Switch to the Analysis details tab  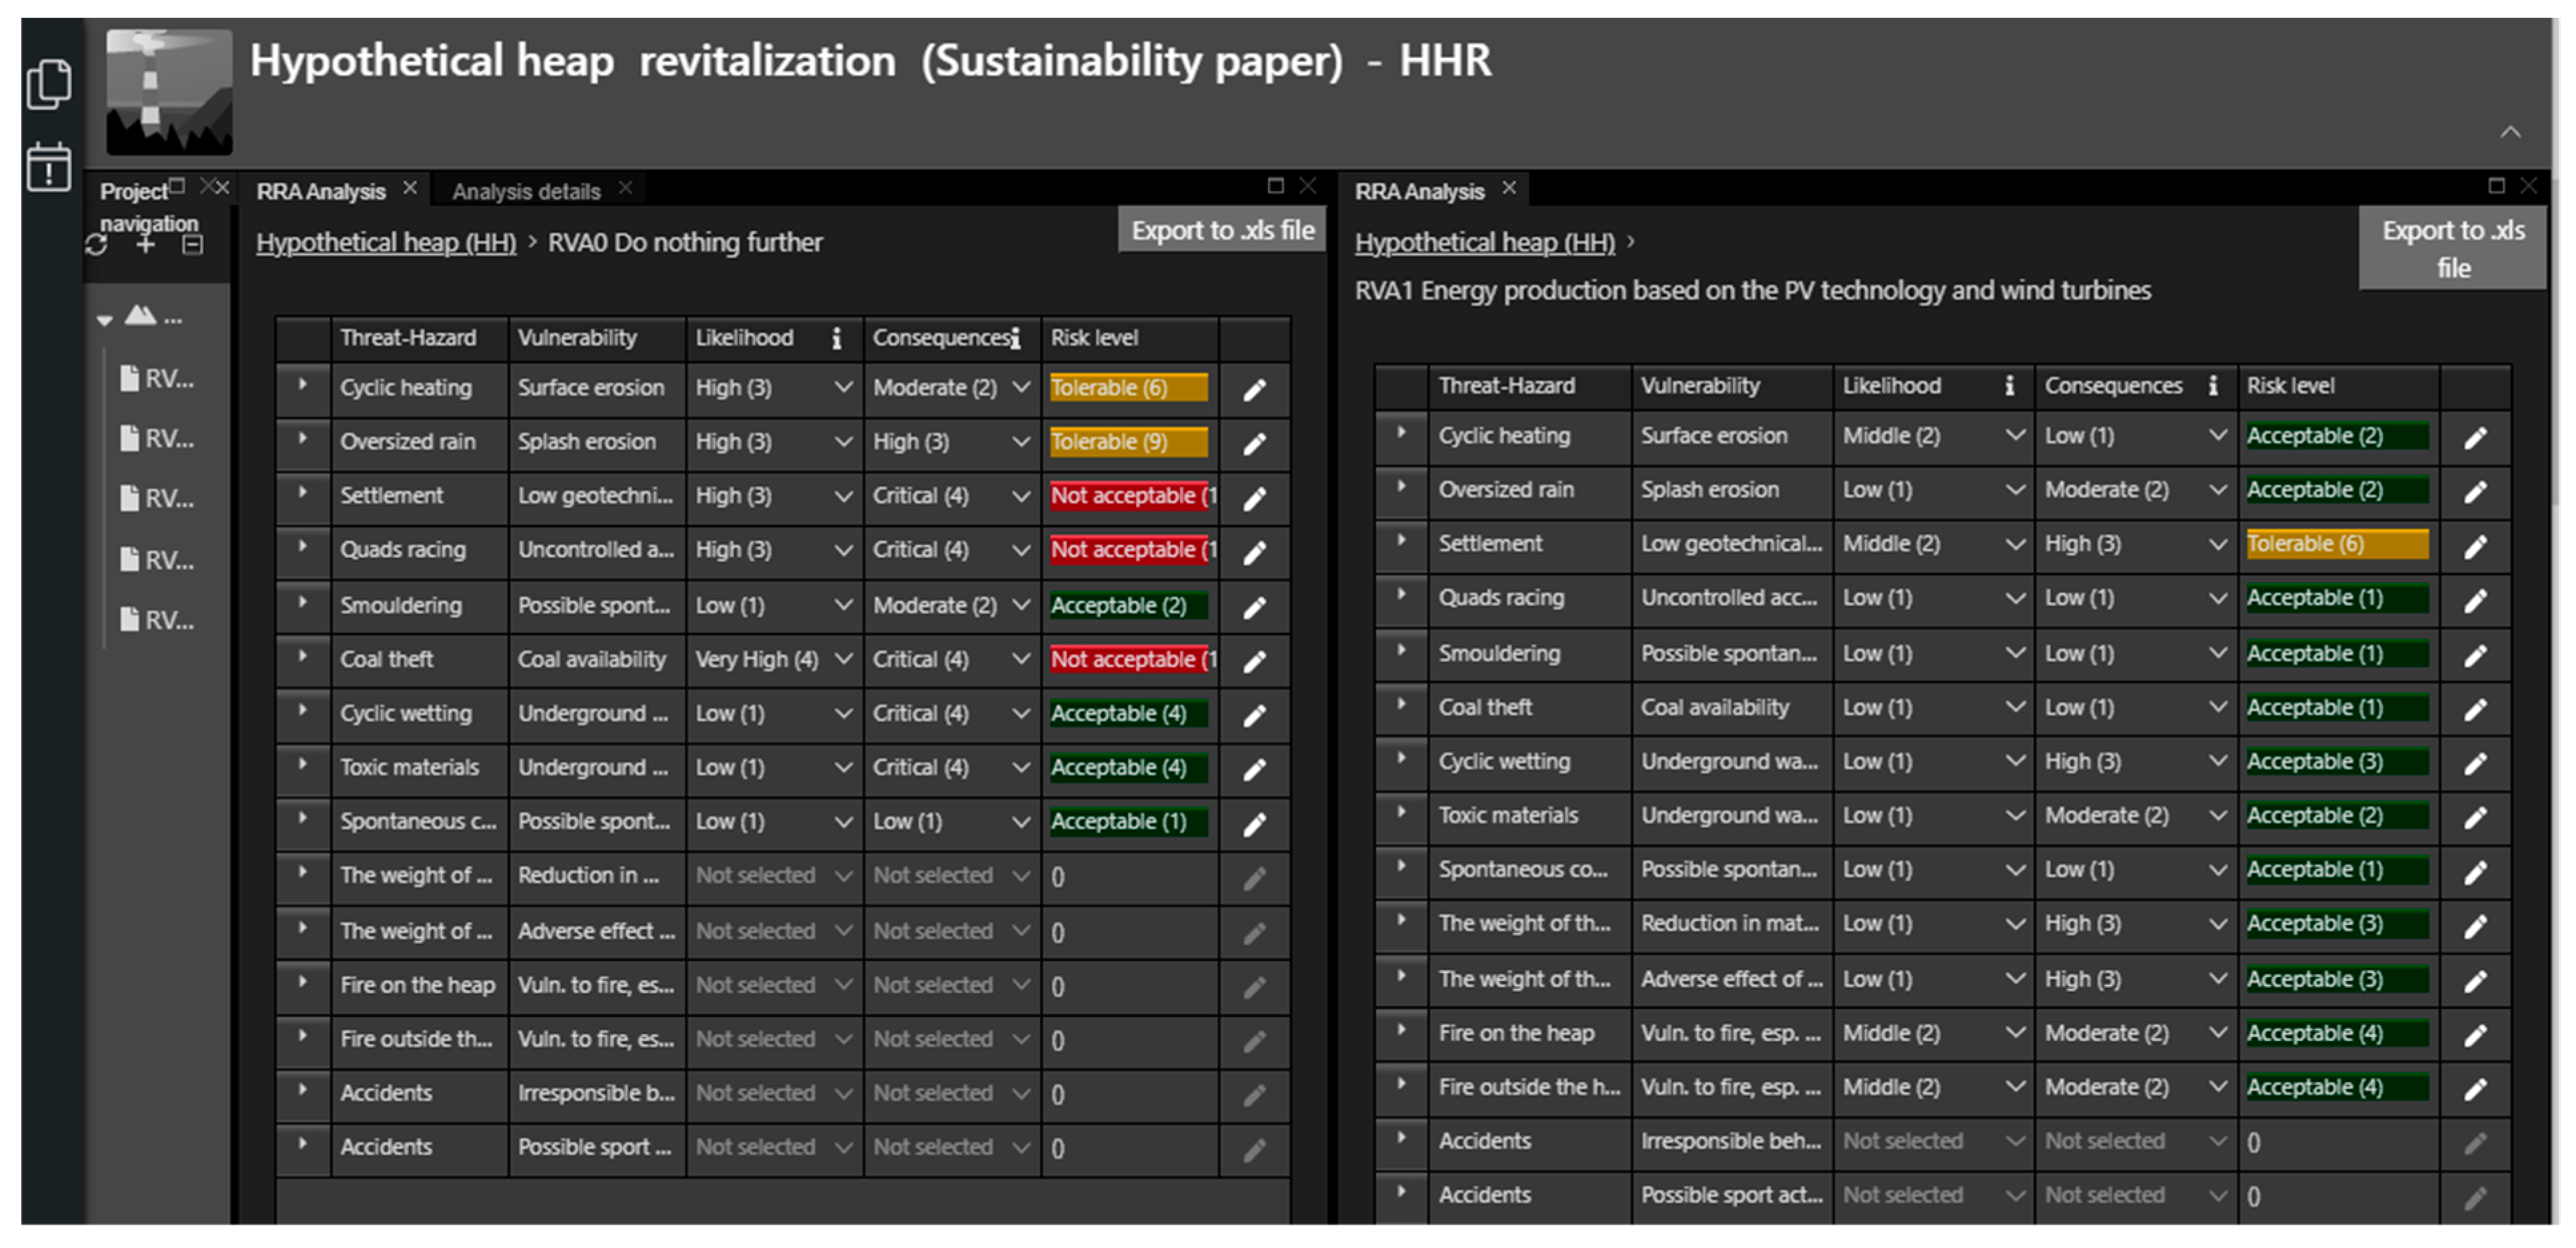point(526,191)
